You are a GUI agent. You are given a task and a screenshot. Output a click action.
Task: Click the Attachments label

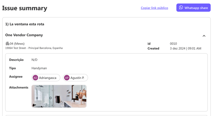[19, 87]
